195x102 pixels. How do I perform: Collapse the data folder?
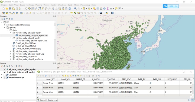point(8,30)
